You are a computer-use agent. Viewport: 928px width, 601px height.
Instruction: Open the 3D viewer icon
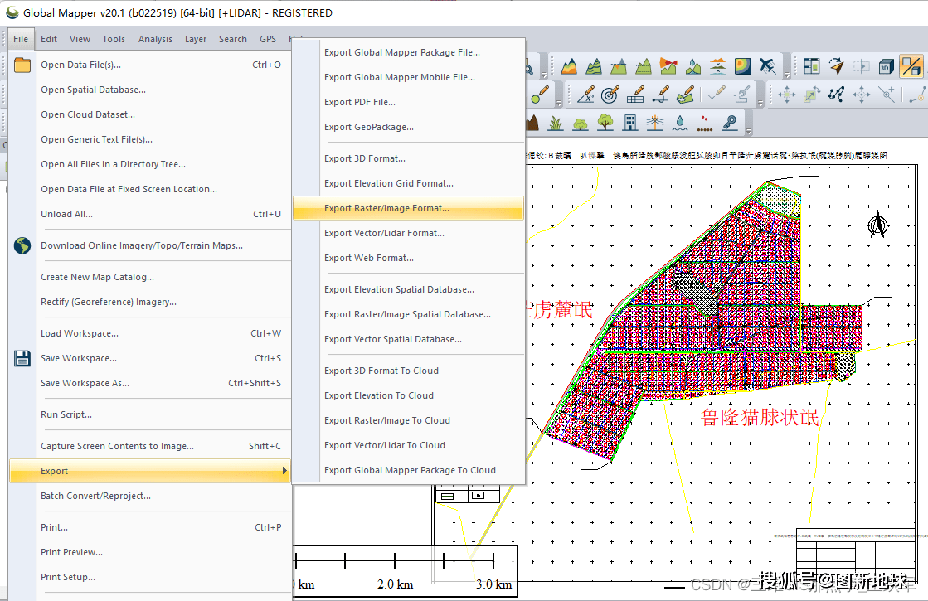pos(887,66)
